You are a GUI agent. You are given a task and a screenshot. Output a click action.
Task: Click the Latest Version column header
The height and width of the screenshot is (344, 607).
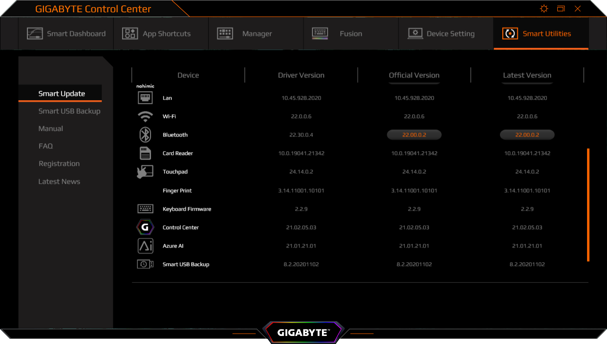pos(527,75)
